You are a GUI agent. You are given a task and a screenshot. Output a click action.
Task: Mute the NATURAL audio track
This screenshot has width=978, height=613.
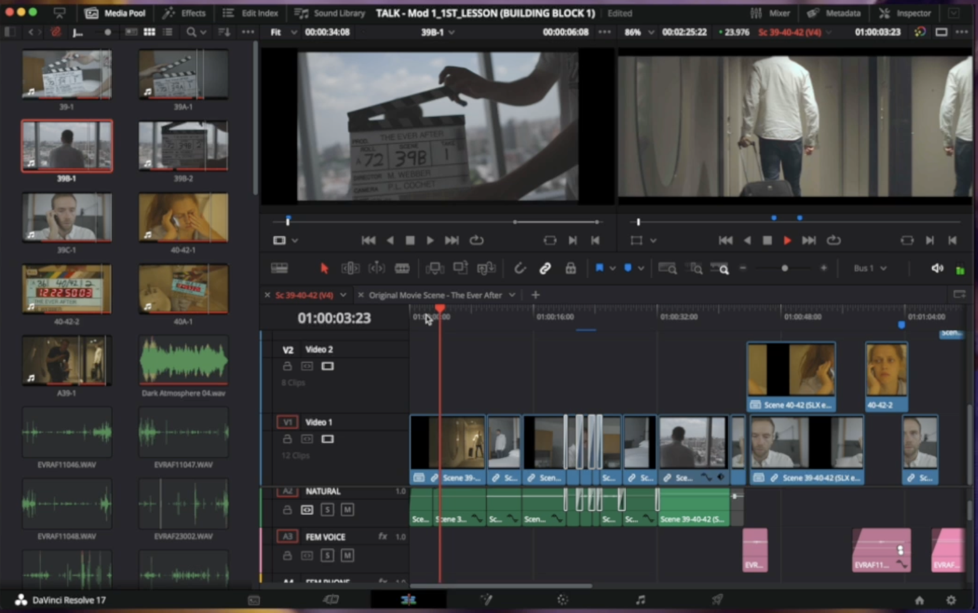coord(348,510)
